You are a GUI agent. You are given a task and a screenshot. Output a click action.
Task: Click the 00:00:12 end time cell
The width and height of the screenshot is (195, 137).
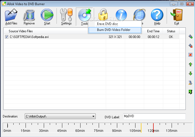coord(153,37)
